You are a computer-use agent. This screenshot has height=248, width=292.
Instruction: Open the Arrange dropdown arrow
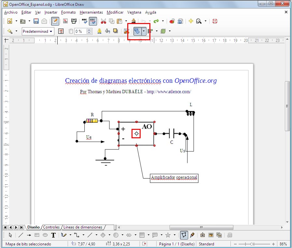coord(170,31)
